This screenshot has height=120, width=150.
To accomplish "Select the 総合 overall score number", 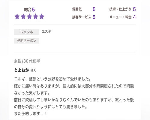I will (33, 10).
